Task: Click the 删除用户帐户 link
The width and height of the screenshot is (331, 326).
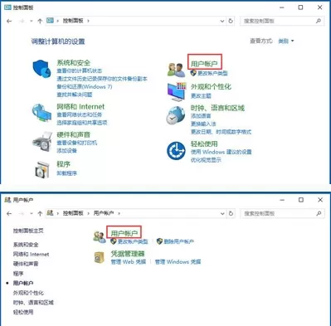Action: click(178, 241)
